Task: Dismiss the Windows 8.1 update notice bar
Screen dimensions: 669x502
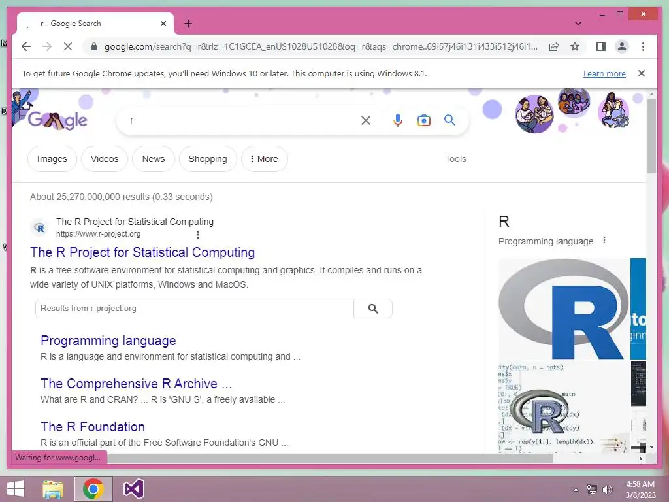Action: pos(642,73)
